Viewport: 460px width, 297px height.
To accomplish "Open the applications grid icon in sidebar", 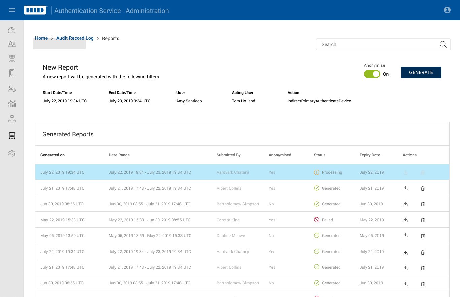I will pos(12,58).
